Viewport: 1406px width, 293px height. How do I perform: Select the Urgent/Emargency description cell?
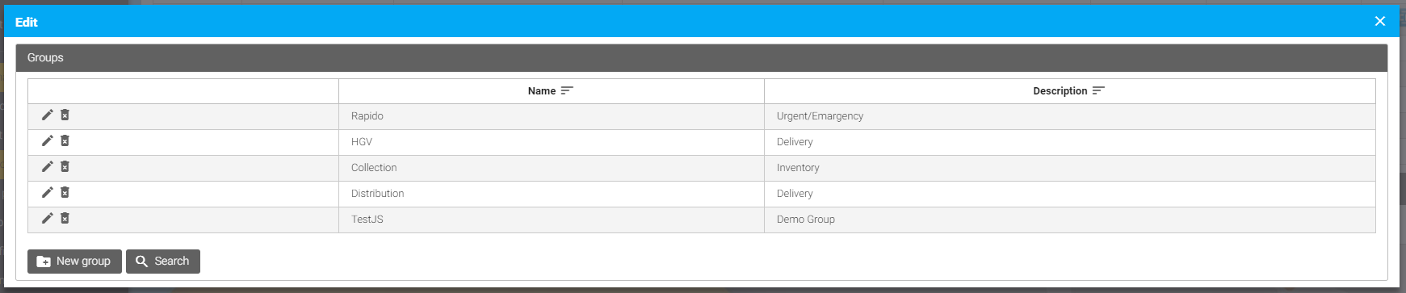point(1070,116)
